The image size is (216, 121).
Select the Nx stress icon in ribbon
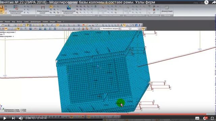click(x=84, y=6)
